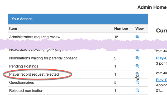Click the 'Number' column header
This screenshot has width=167, height=95.
point(121,29)
